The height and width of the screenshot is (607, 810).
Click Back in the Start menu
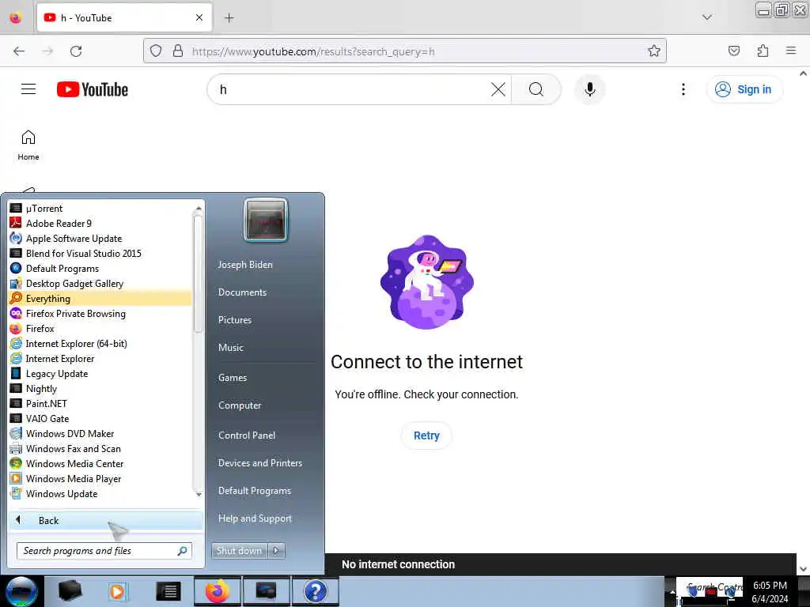(105, 520)
